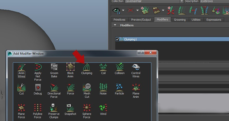
Task: Open dropdown arrow beside Update Preview eye
Action: [123, 10]
